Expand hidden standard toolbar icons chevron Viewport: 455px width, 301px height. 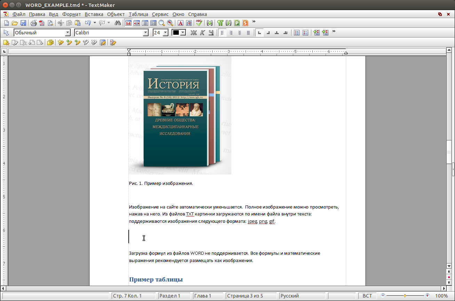click(254, 22)
